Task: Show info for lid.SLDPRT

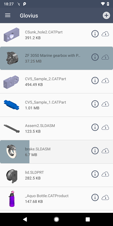Action: tap(95, 174)
